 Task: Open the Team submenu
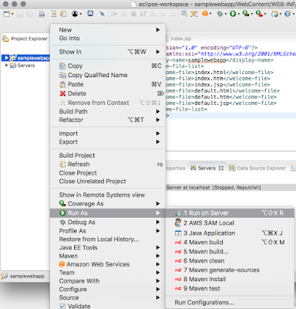[x=108, y=273]
